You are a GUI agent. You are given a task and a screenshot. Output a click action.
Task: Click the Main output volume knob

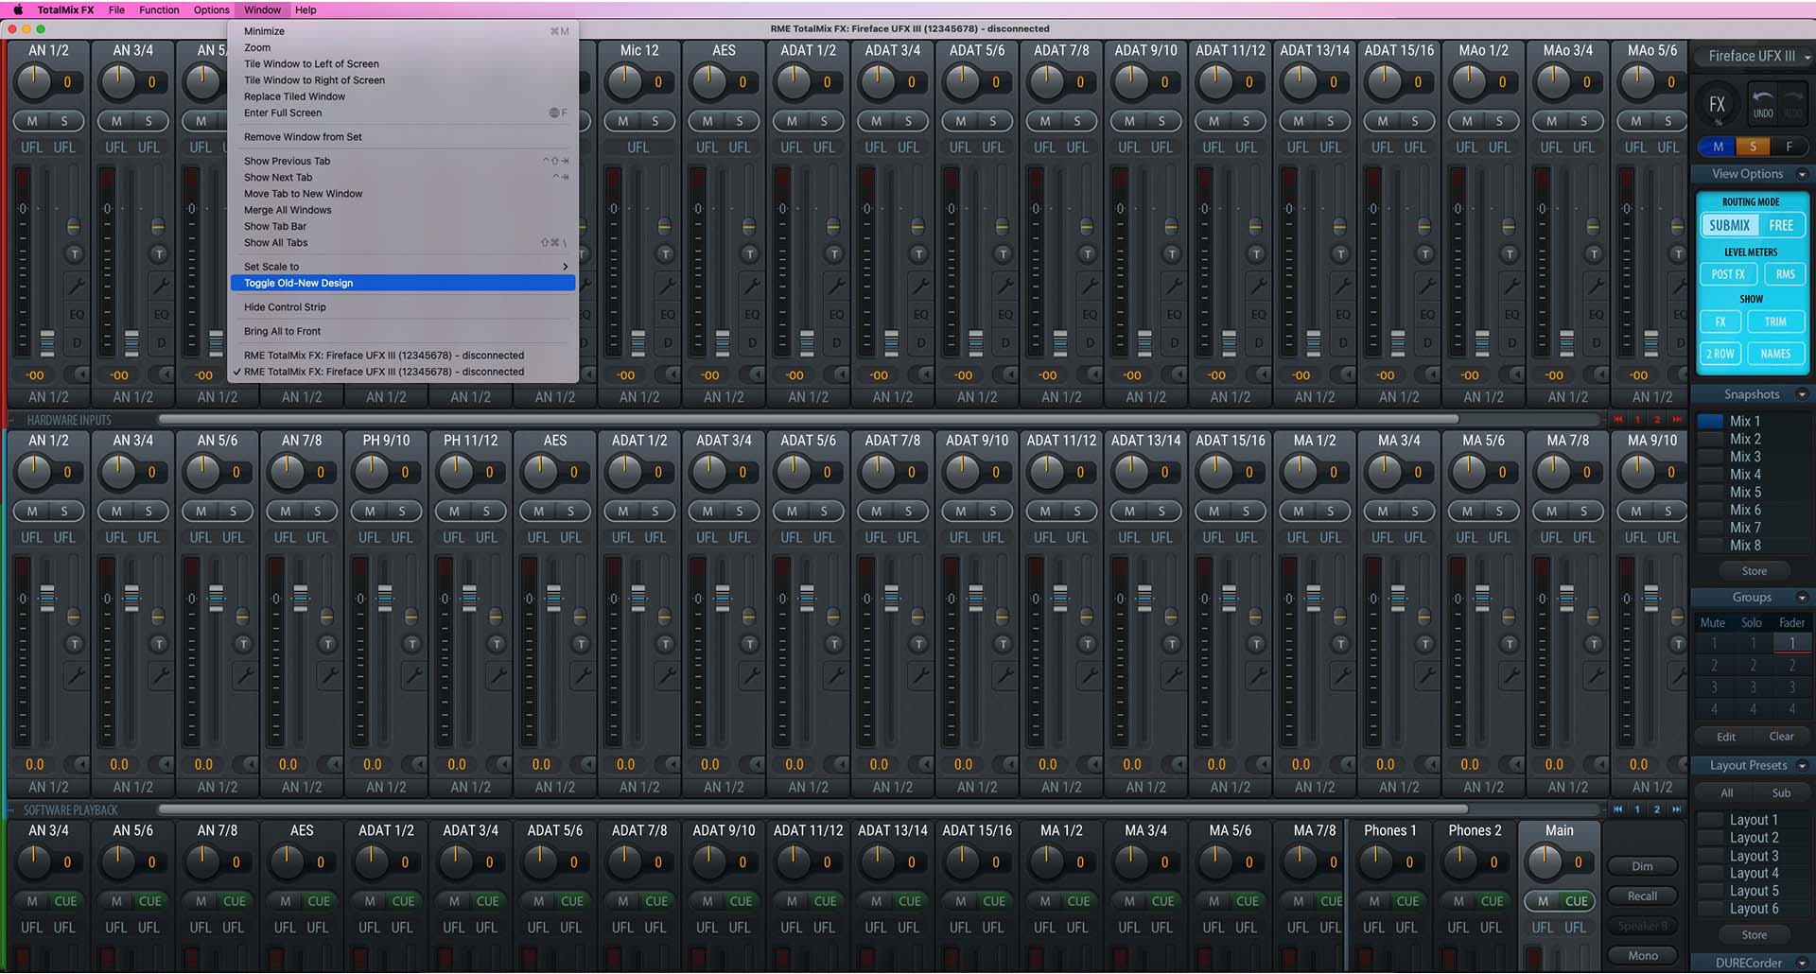pos(1545,861)
